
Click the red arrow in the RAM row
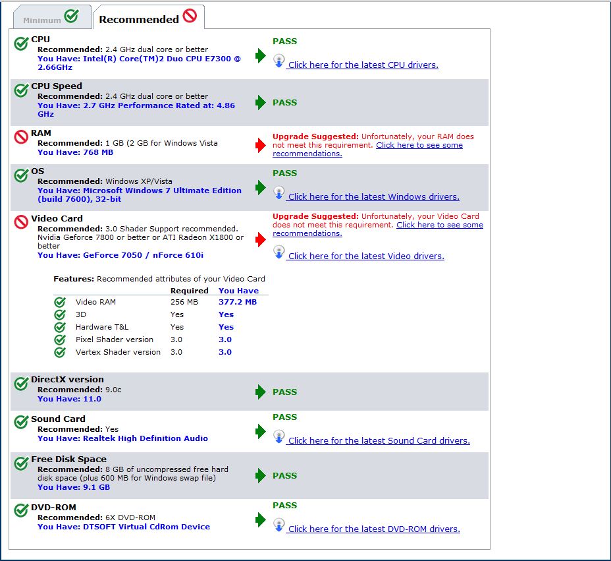coord(260,145)
